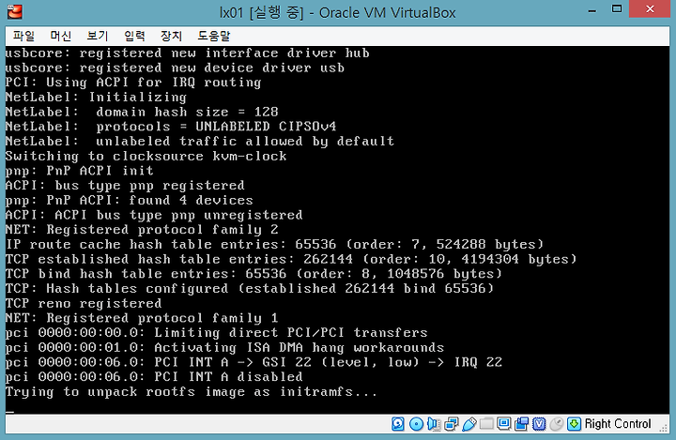The width and height of the screenshot is (676, 440).
Task: Minimize the lx01 VirtualBox window
Action: [592, 10]
